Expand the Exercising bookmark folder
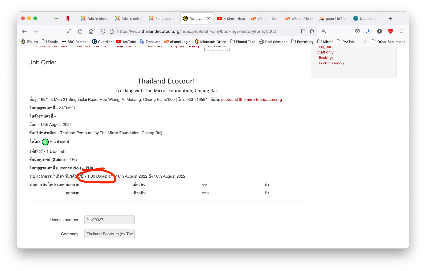The image size is (426, 271). tap(302, 42)
